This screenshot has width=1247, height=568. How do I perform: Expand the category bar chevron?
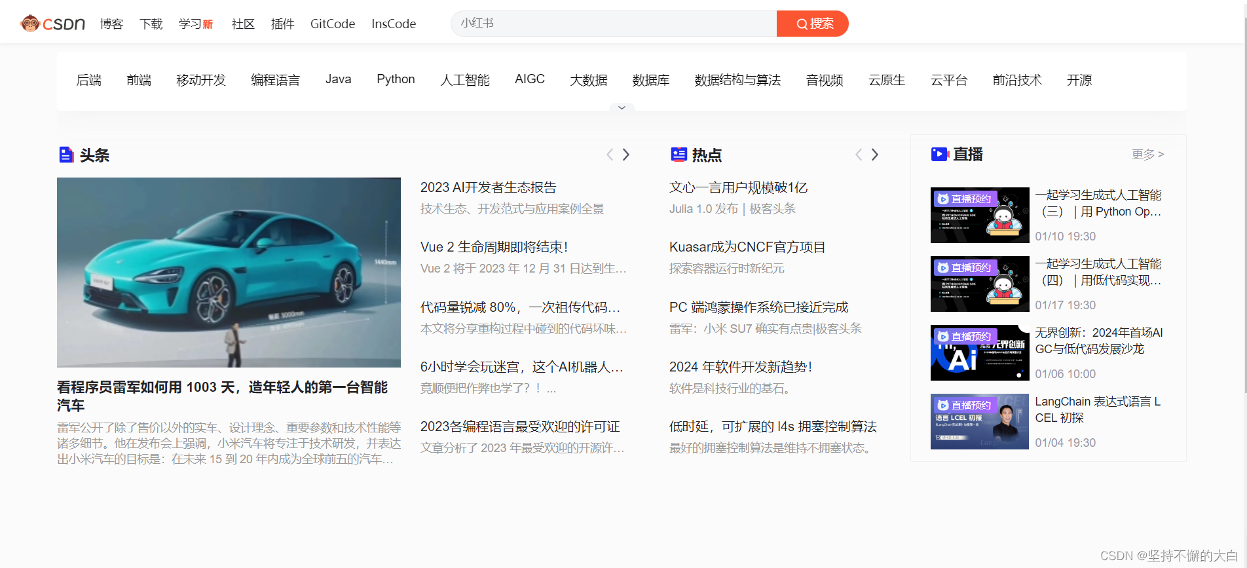(622, 107)
